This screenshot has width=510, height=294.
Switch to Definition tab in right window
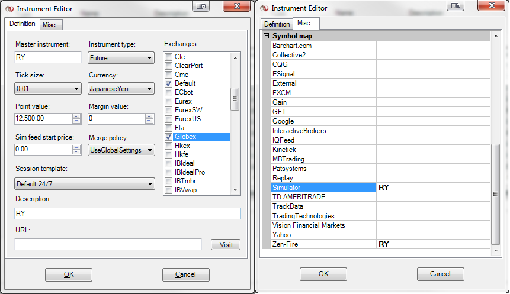[x=277, y=24]
